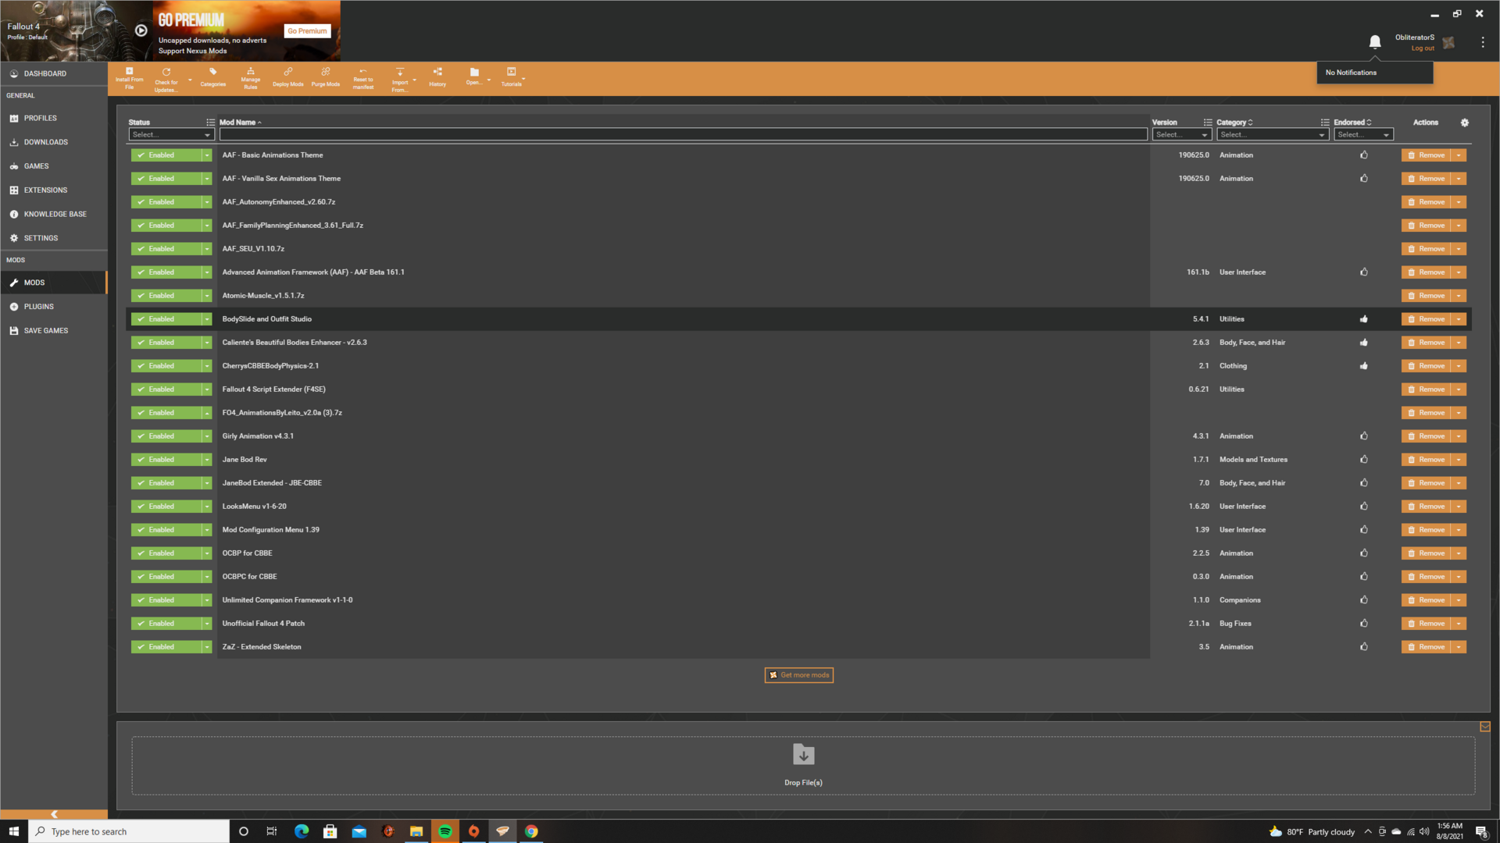This screenshot has height=843, width=1500.
Task: Open Microsoft Edge from the taskbar
Action: [x=302, y=831]
